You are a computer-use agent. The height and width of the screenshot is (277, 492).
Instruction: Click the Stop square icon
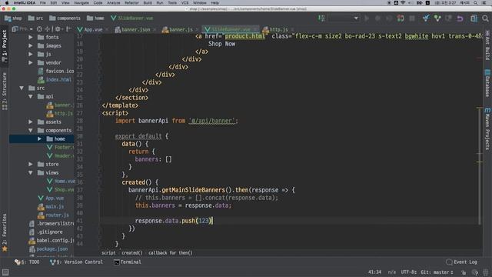tap(412, 18)
